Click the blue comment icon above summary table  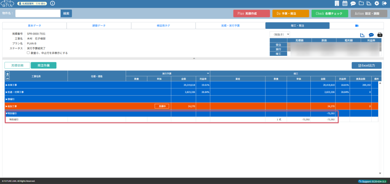(x=371, y=35)
